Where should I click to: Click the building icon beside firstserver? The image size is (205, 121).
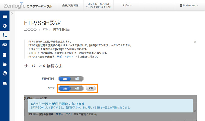click(x=181, y=5)
